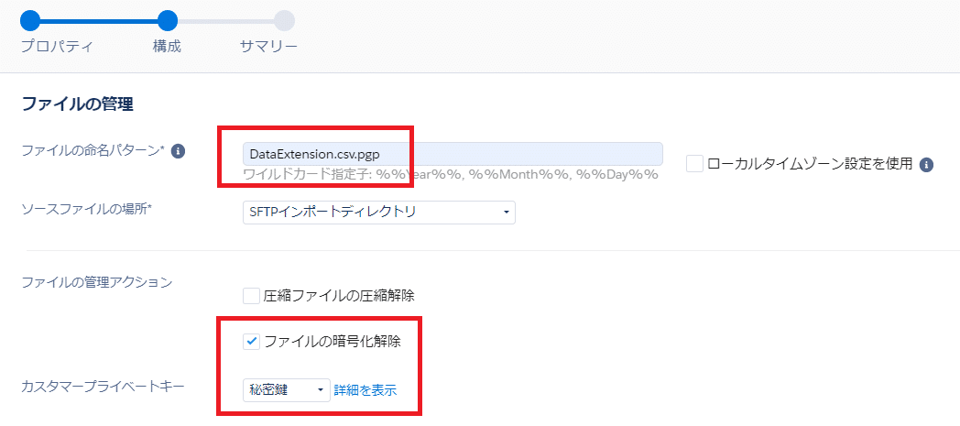
Task: Click the ファイルの管理 section heading
Action: [x=78, y=104]
